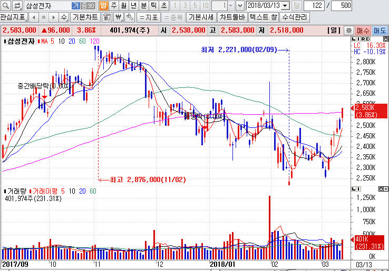Viewport: 389px width, 271px height.
Task: Open the 수식관리 menu
Action: [x=295, y=17]
